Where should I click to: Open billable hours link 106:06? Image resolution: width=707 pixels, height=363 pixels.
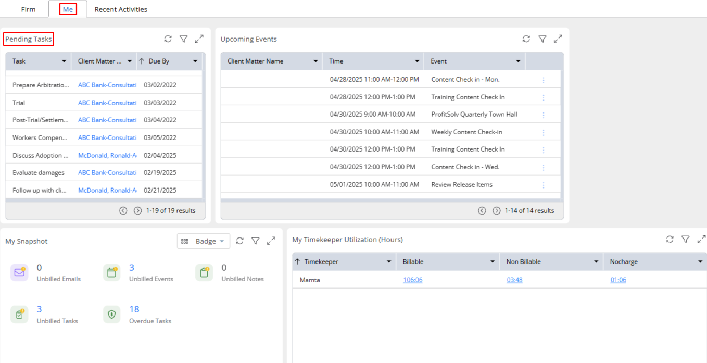(413, 280)
